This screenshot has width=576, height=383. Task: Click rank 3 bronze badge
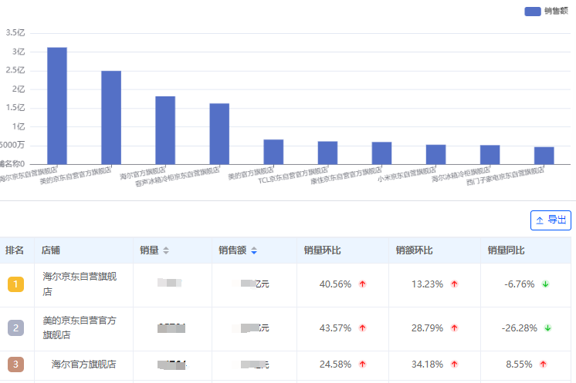(15, 365)
